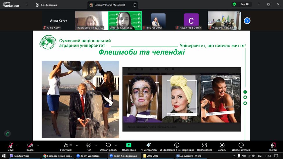Click the green Share screen button
Viewport: 283px width, 159px height.
(129, 145)
